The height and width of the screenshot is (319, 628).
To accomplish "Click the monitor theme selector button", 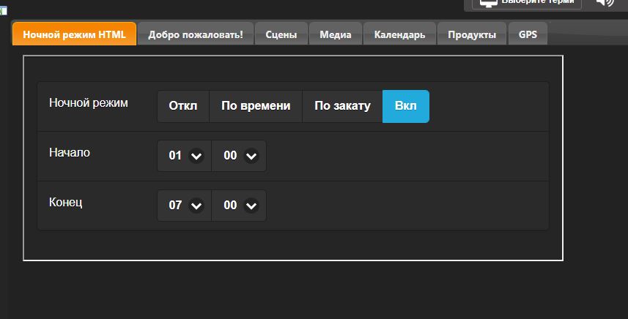I will [527, 3].
